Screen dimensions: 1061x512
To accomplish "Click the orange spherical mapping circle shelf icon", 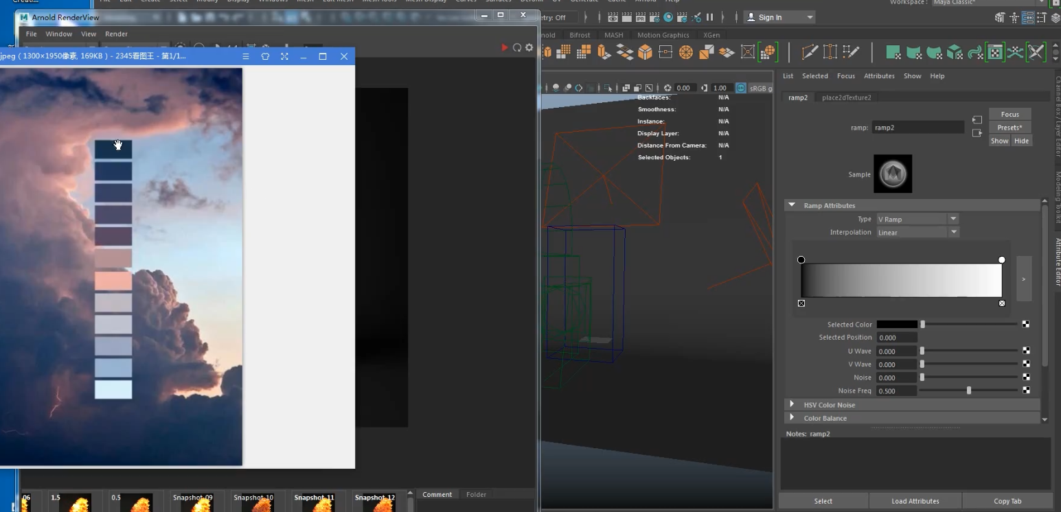I will click(686, 52).
